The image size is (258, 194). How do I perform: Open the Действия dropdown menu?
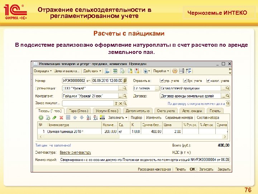(92, 71)
